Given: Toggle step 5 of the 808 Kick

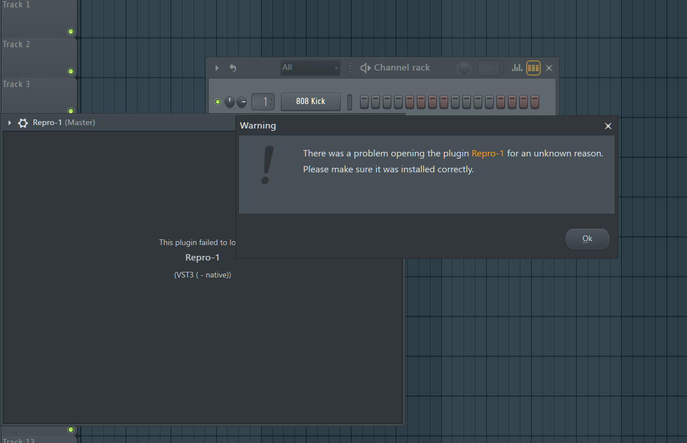Looking at the screenshot, I should tap(410, 102).
